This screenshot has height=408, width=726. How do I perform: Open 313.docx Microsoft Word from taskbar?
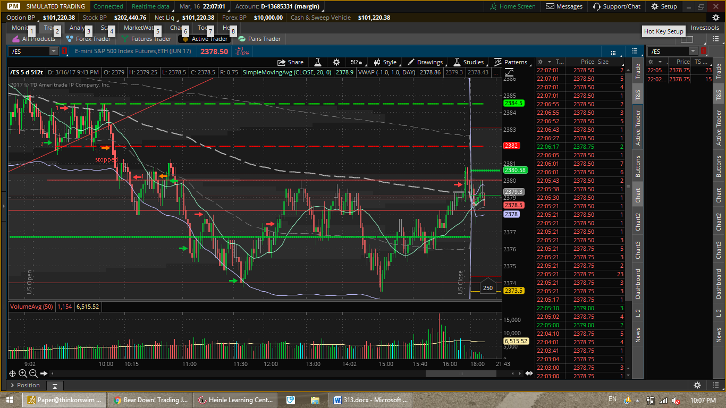click(x=369, y=399)
